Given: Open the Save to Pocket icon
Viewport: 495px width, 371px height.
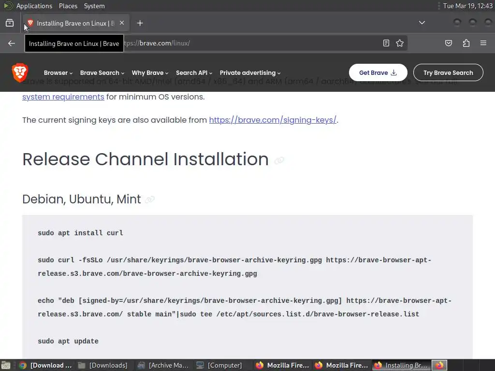Looking at the screenshot, I should point(448,43).
